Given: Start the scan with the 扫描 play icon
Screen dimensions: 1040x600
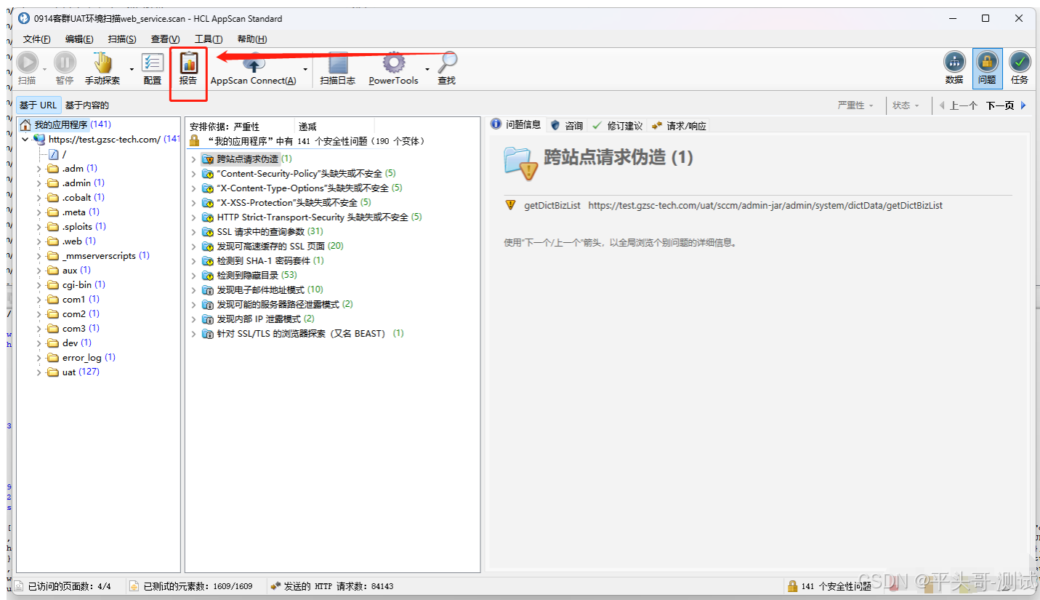Looking at the screenshot, I should click(x=28, y=63).
